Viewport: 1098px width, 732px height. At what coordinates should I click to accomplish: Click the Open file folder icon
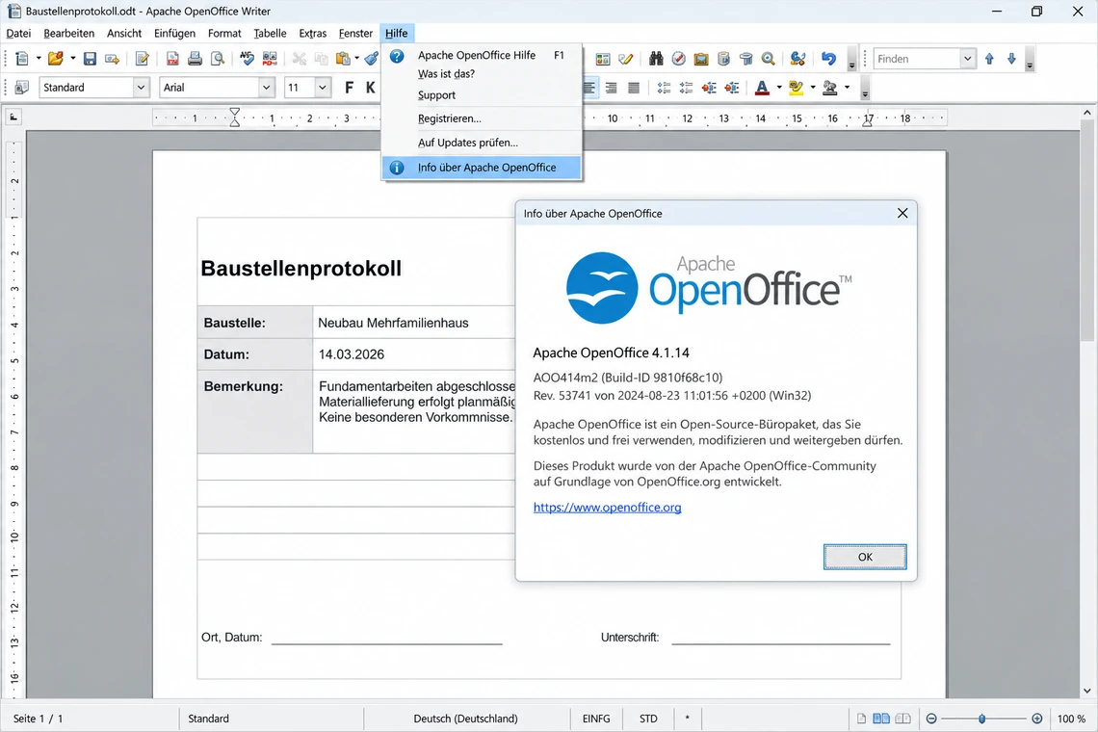click(x=56, y=59)
